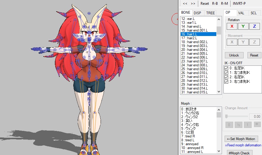Select morph 9 : amnoyed
Viewport: 262px width, 155px height.
[199, 144]
